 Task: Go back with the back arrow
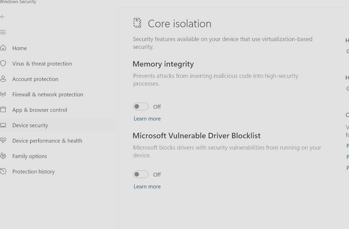pyautogui.click(x=3, y=17)
